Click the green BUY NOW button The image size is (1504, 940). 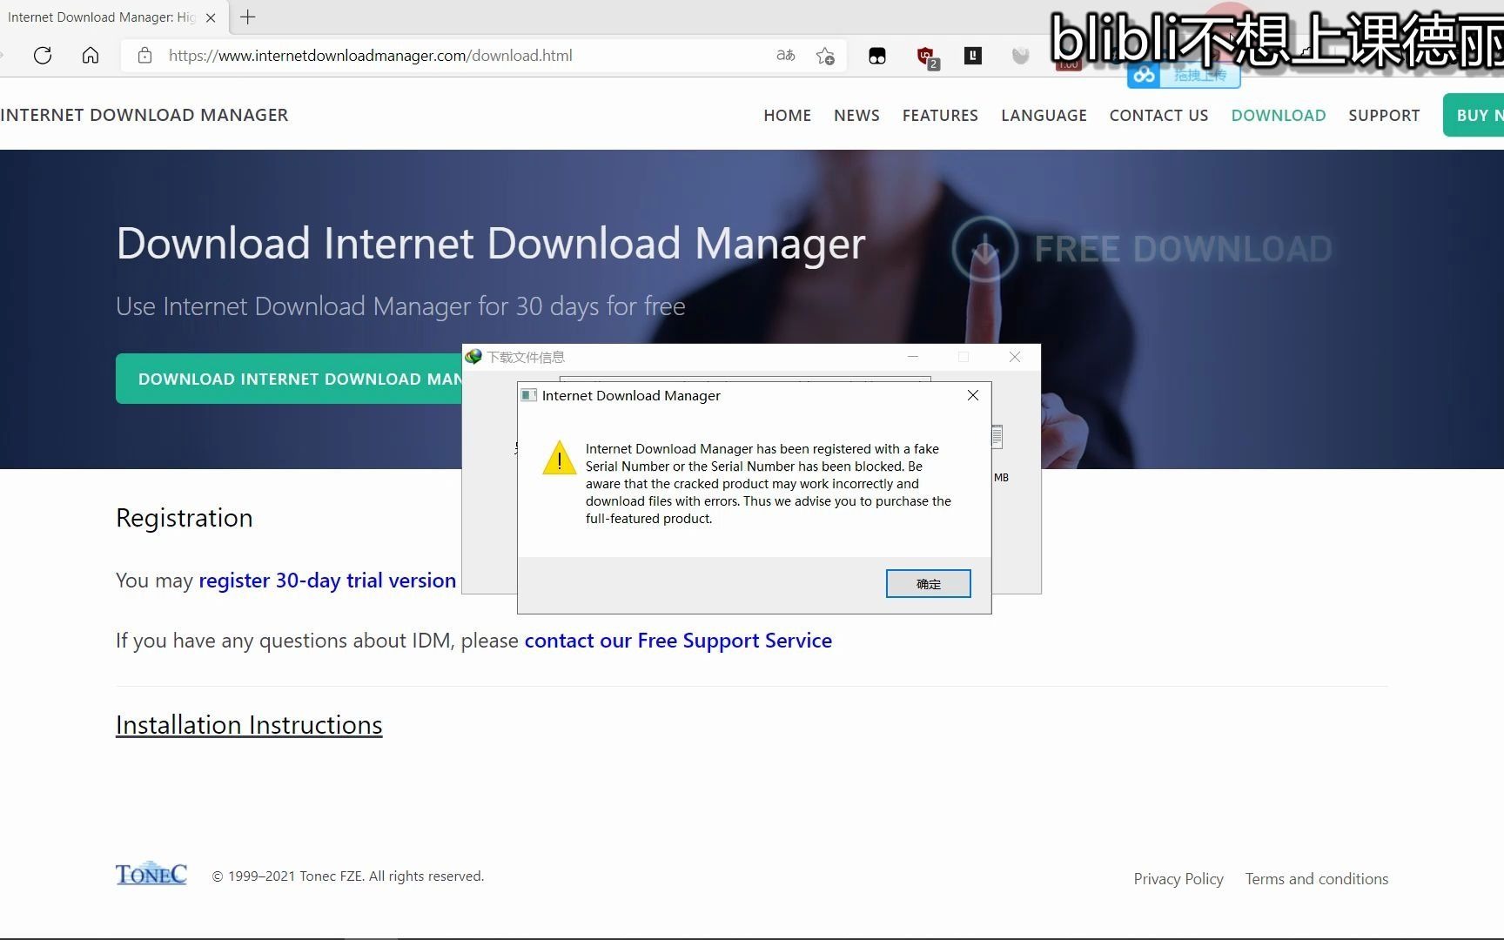tap(1474, 115)
